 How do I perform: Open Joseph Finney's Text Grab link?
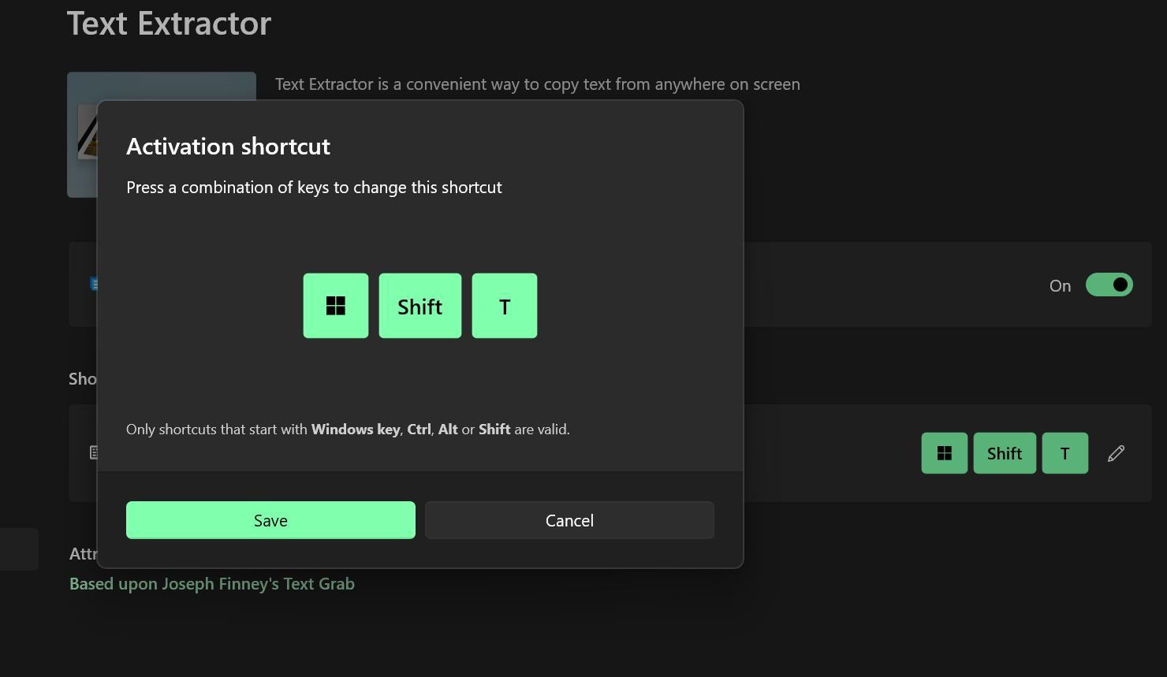(212, 584)
